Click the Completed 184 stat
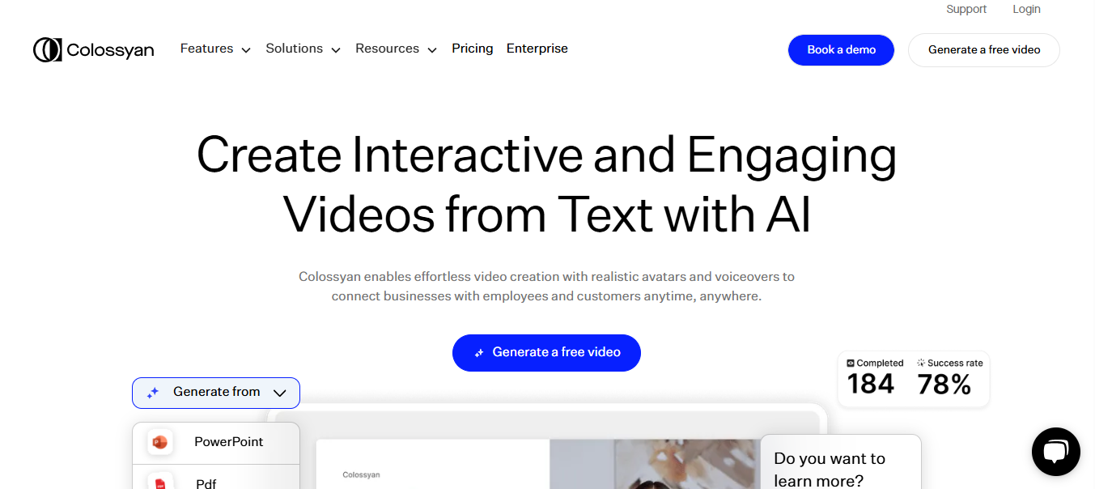 875,378
